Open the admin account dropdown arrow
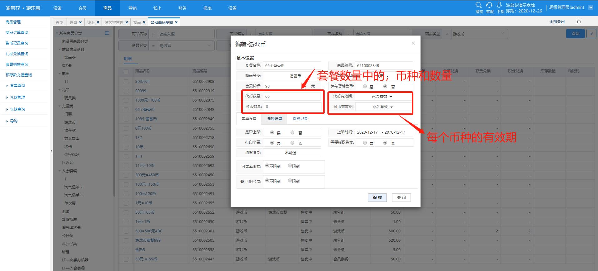 tap(591, 7)
